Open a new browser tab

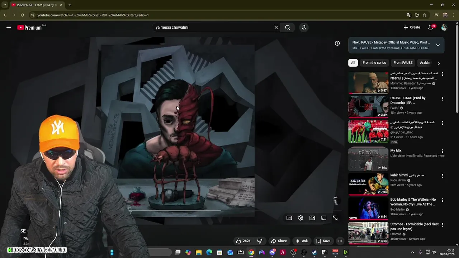(x=70, y=5)
